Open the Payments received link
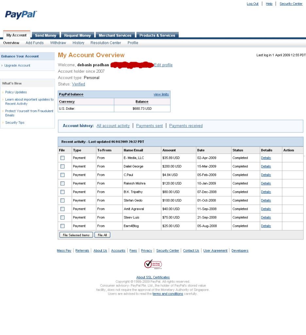 (x=186, y=126)
